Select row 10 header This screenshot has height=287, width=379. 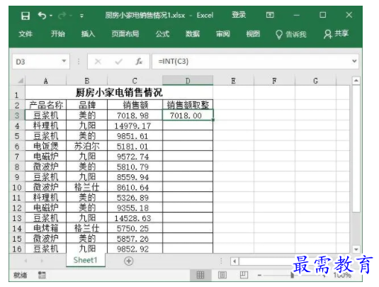pos(17,187)
